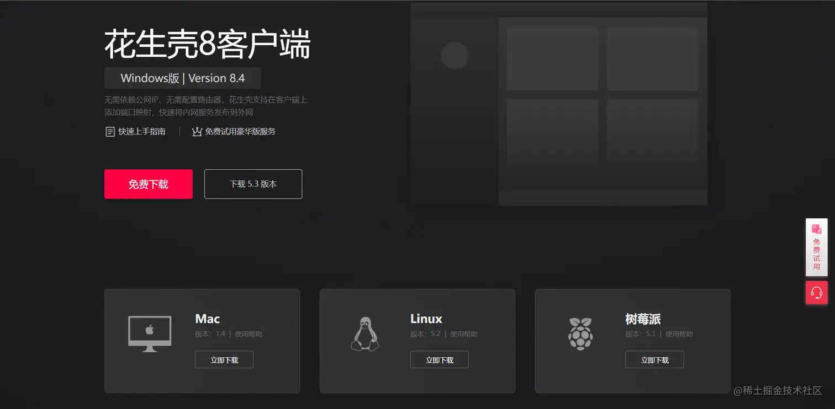Click the crown icon beside 免费试用豪华版服务

[x=197, y=132]
